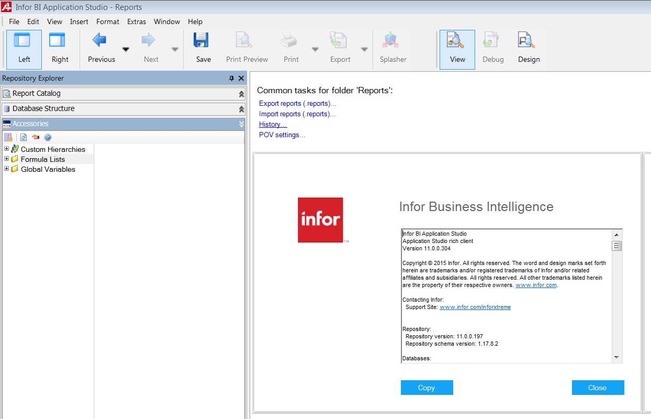
Task: Expand the Global Variables node
Action: [x=6, y=169]
